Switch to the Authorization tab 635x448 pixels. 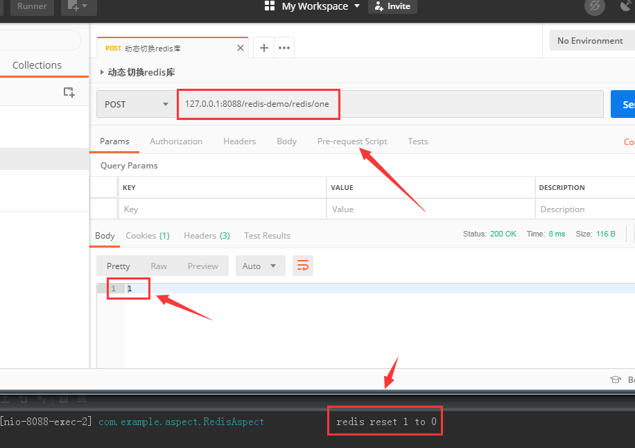click(x=176, y=141)
